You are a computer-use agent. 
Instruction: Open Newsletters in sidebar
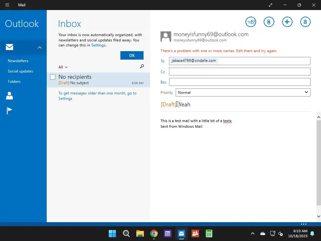click(x=18, y=61)
